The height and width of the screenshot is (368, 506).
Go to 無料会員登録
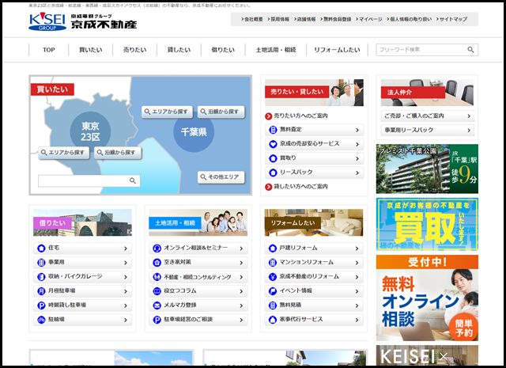coord(335,19)
